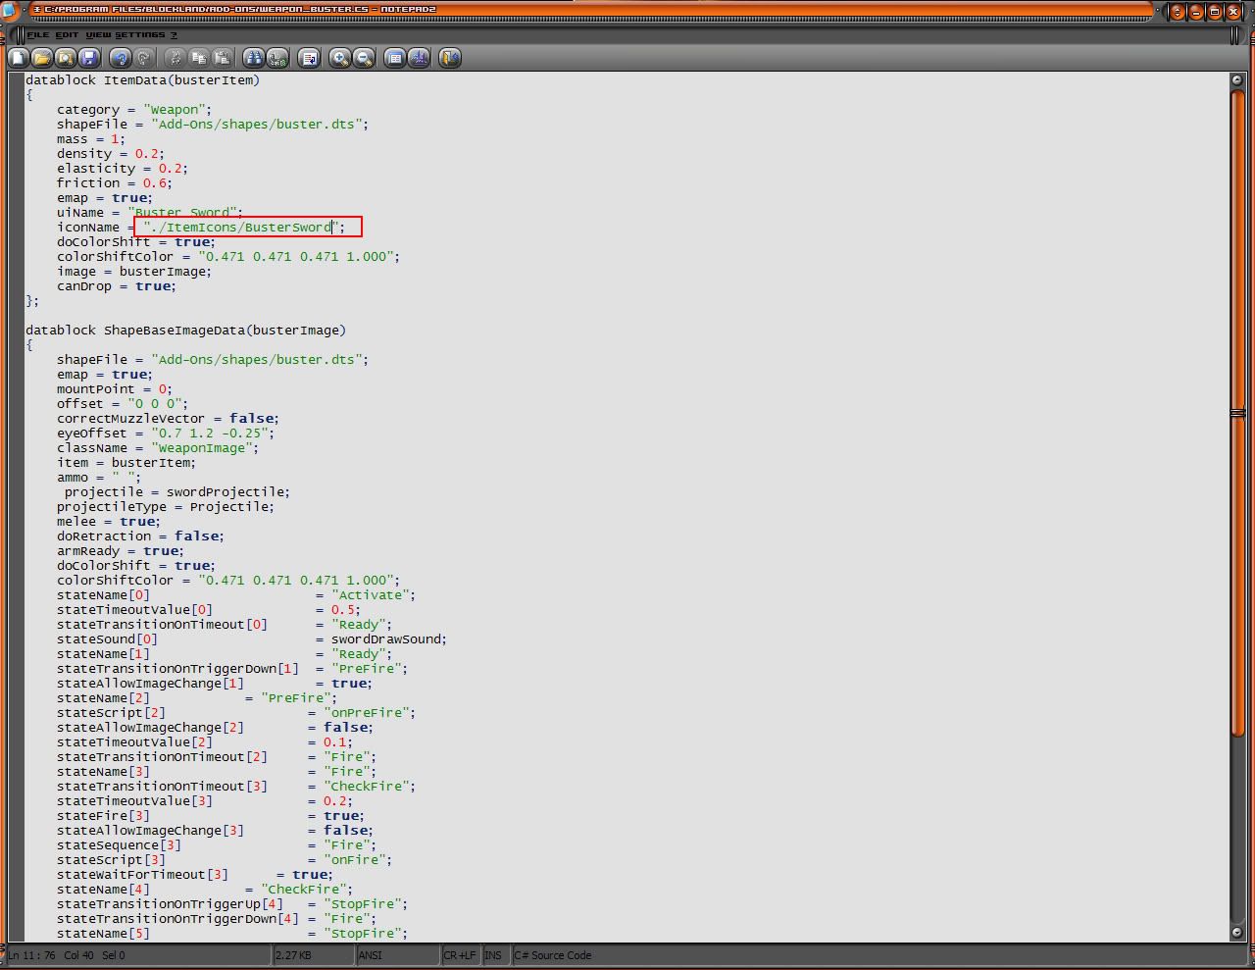Open the Replace toolbar icon
Screen dimensions: 1255x970
point(276,59)
